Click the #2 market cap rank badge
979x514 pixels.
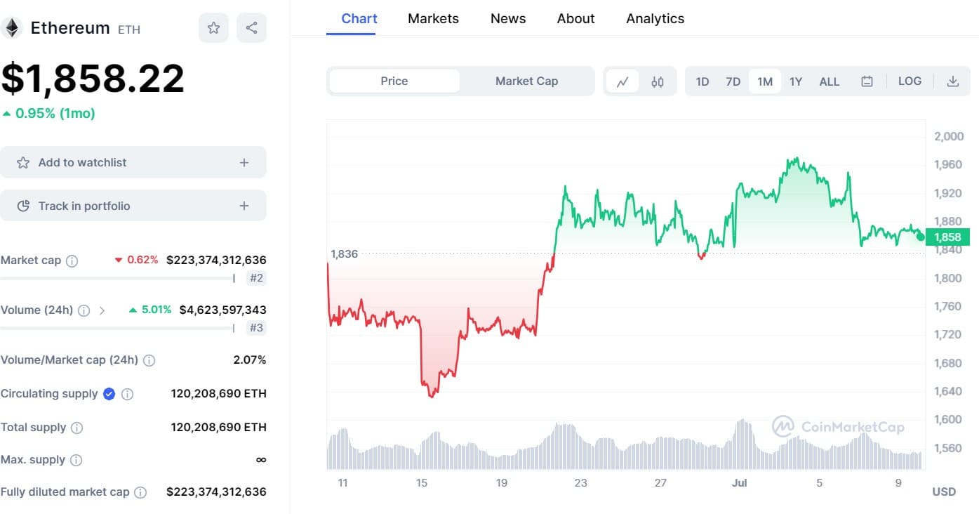(257, 278)
